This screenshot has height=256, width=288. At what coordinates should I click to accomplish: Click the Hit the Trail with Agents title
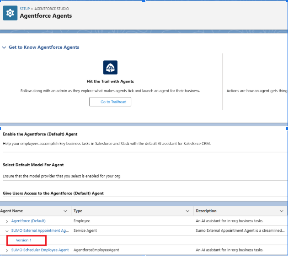[110, 82]
